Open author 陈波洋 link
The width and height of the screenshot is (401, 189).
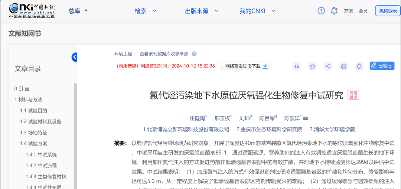tap(292, 118)
